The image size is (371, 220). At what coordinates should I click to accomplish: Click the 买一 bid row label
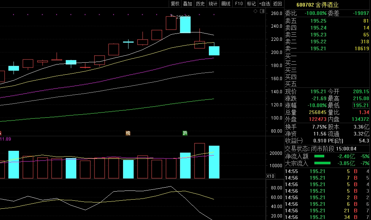tap(291, 56)
